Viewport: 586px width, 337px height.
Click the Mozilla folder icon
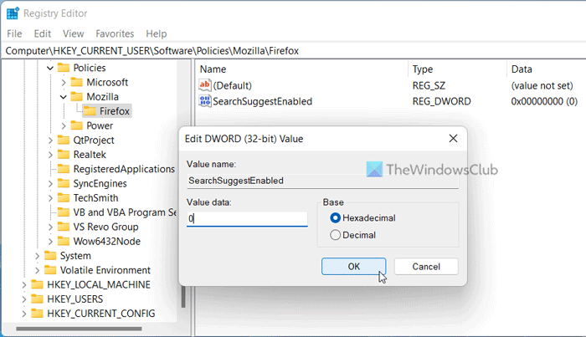coord(77,97)
